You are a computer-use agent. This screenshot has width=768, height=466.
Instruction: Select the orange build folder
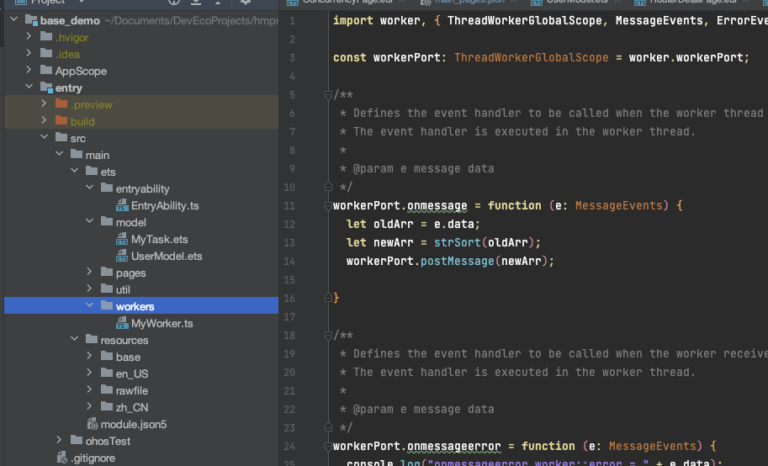point(82,121)
